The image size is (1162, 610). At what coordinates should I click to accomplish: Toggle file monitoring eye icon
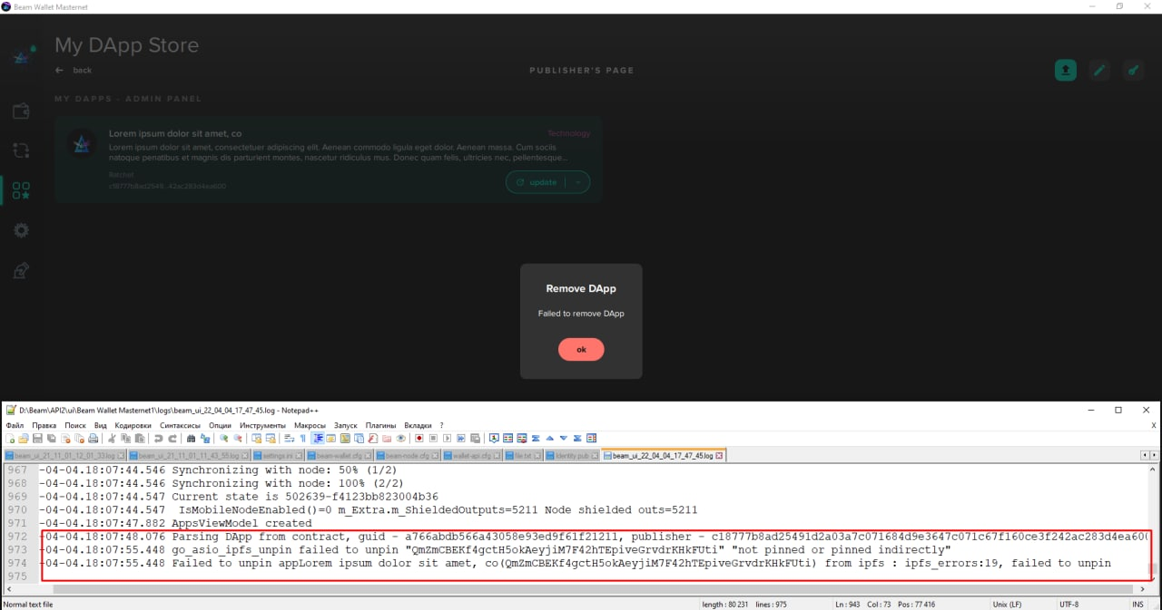[x=401, y=438]
